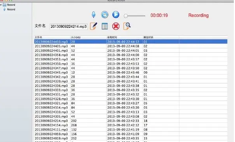This screenshot has height=142, width=235.
Task: Sort by the 录制时间 column header
Action: (x=125, y=37)
